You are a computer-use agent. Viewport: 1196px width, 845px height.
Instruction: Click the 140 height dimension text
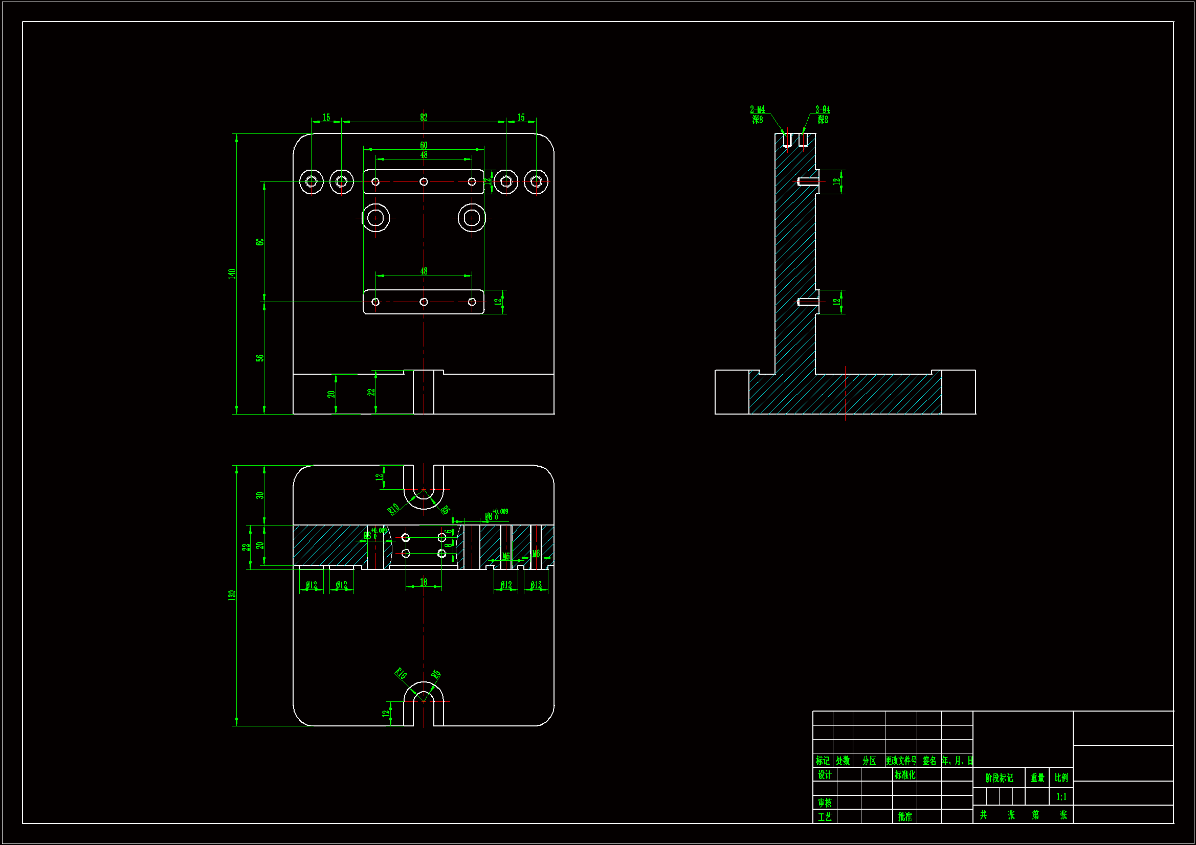[x=232, y=273]
